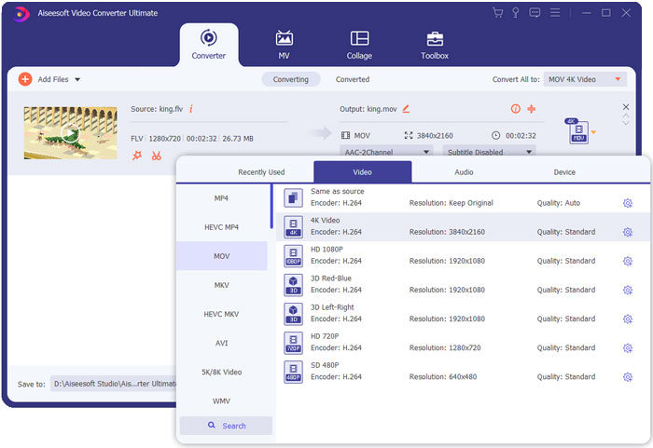Play the king.flv video thumbnail

tap(70, 133)
